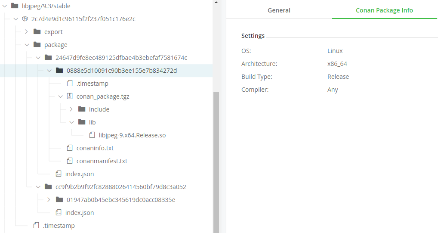Select the 0888e5d10091c90b3ee155e7b834272d row
This screenshot has width=438, height=233.
point(106,71)
